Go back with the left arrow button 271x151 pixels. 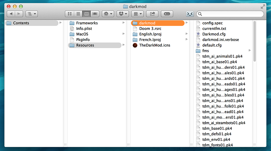(11, 14)
